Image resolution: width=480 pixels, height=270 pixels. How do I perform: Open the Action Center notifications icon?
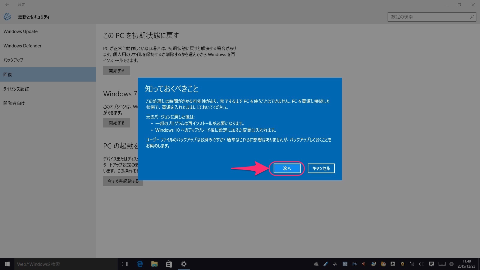pos(431,264)
